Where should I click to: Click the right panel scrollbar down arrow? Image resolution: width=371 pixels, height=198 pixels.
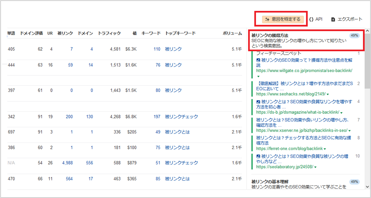tap(367, 186)
